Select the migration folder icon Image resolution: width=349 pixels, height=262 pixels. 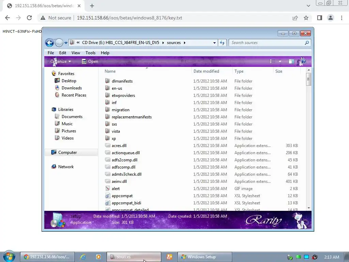(x=107, y=110)
